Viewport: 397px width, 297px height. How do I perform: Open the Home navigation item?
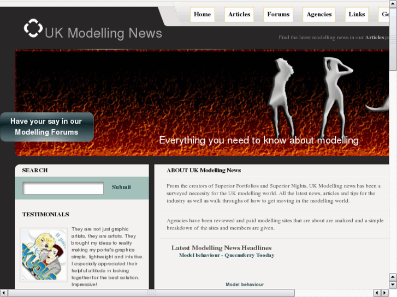[202, 14]
